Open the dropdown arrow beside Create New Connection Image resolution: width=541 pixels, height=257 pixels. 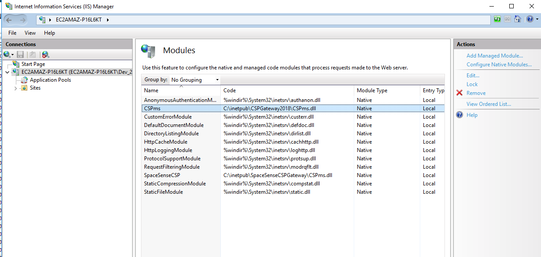[x=12, y=55]
